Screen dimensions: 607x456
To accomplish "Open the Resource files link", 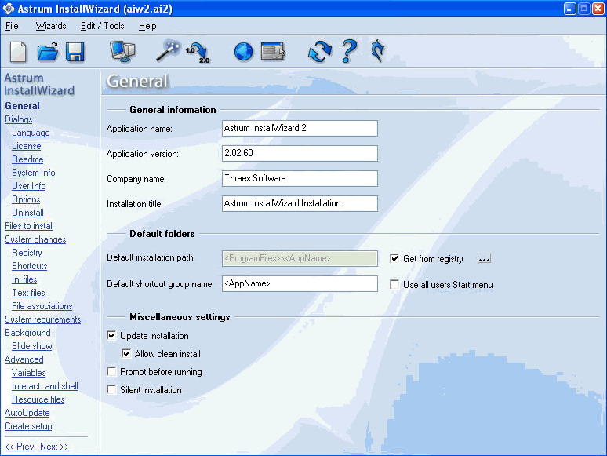I will click(x=38, y=399).
